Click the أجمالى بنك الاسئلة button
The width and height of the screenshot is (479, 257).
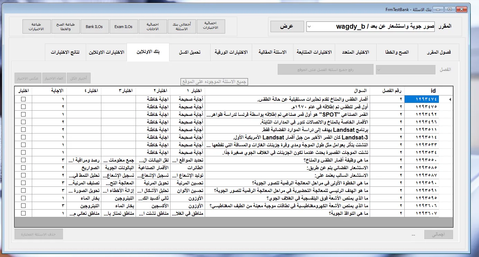coord(182,27)
